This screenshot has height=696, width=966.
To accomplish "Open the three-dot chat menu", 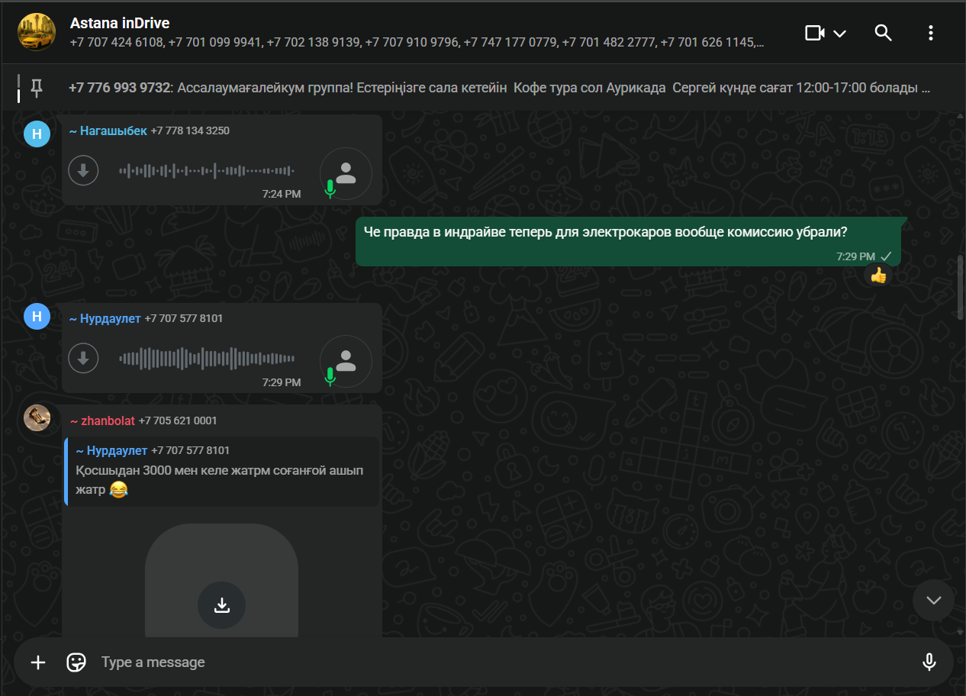I will click(930, 33).
